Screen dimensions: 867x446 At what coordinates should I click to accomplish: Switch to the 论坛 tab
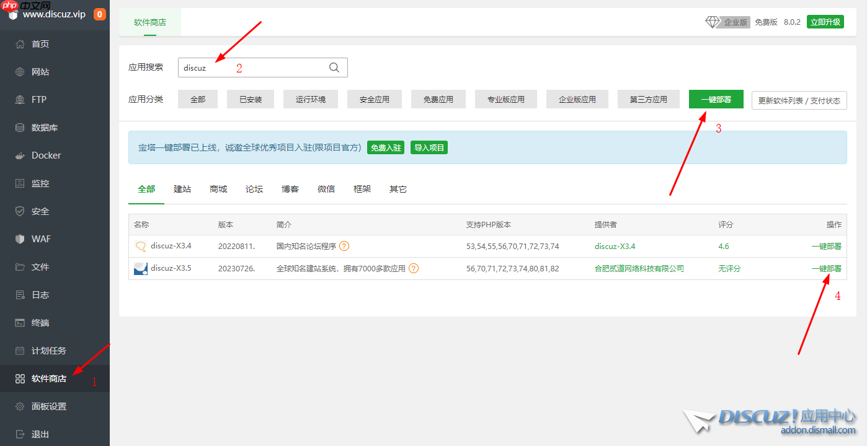pos(254,189)
